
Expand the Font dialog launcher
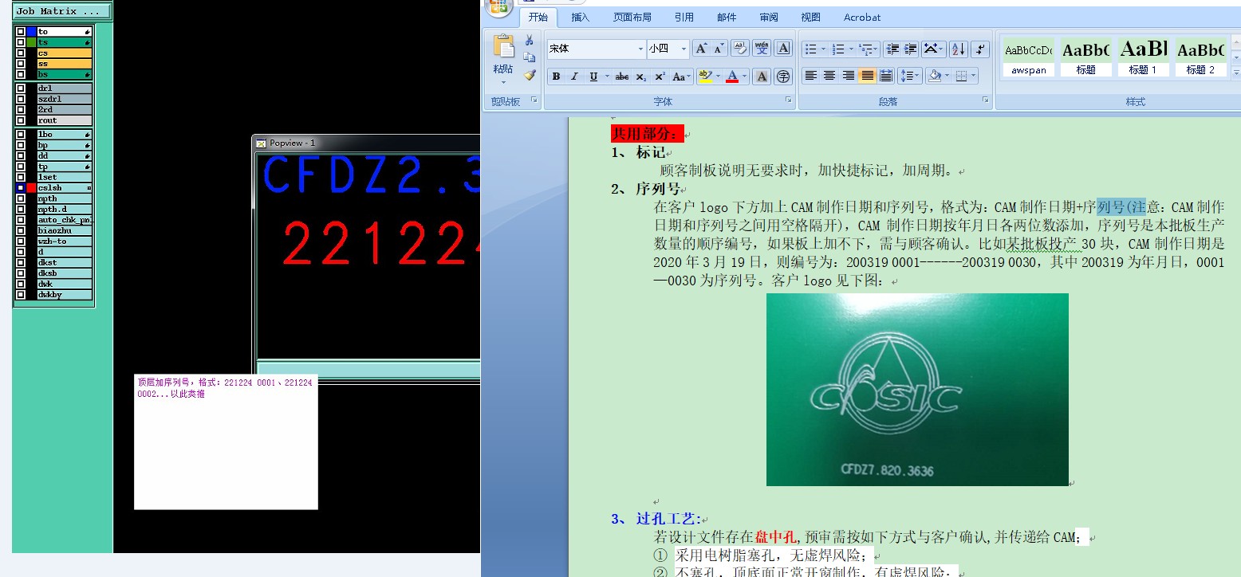coord(789,100)
